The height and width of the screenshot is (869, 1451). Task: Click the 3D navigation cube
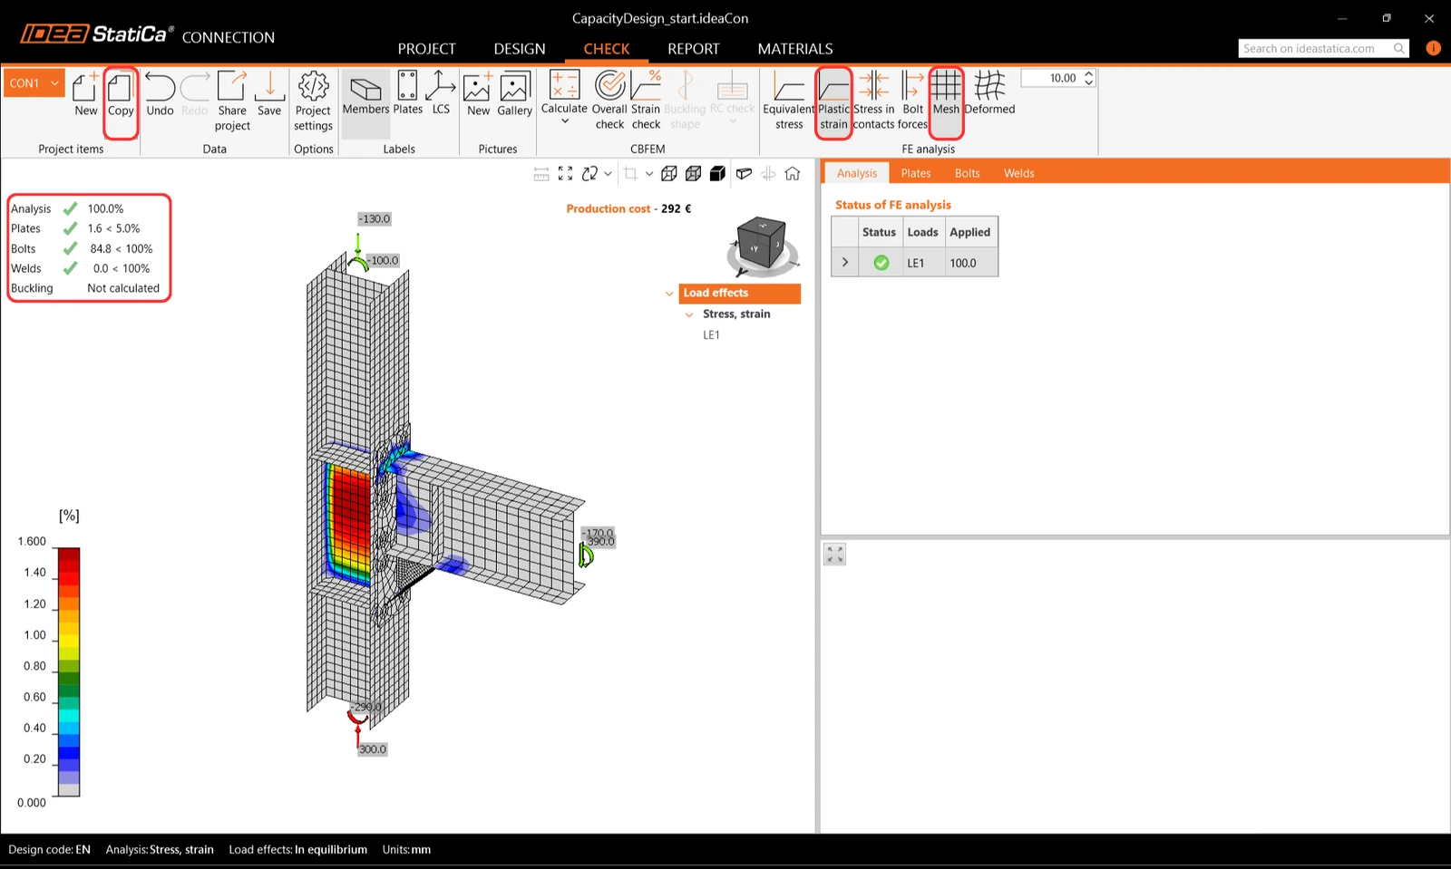coord(762,244)
